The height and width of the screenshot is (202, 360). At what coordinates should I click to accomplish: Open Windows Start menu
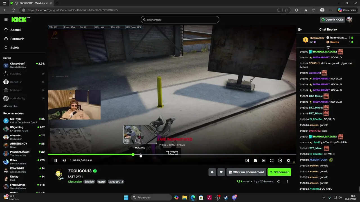(126, 198)
